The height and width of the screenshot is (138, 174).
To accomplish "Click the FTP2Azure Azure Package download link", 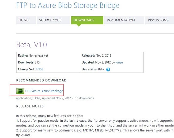I will click(44, 91).
